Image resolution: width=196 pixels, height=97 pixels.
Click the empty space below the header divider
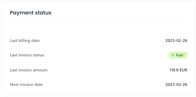[x=99, y=30]
